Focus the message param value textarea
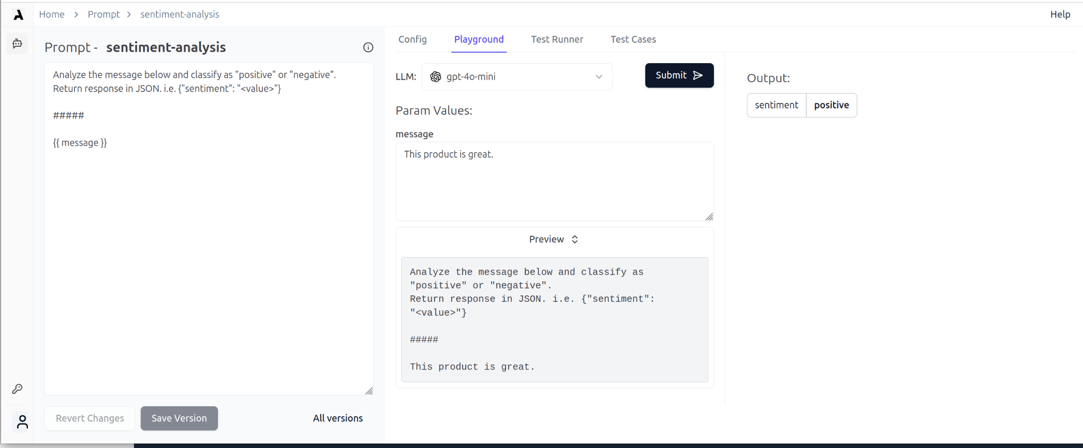The width and height of the screenshot is (1083, 448). pos(554,181)
